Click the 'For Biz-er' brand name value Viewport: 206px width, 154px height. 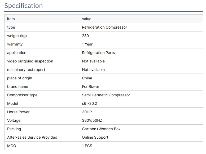pos(91,87)
